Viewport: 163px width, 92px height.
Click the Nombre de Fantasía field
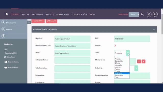click(72, 46)
